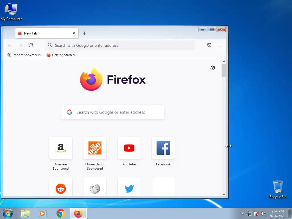The image size is (292, 219).
Task: Go back one page with the back arrow
Action: (10, 45)
